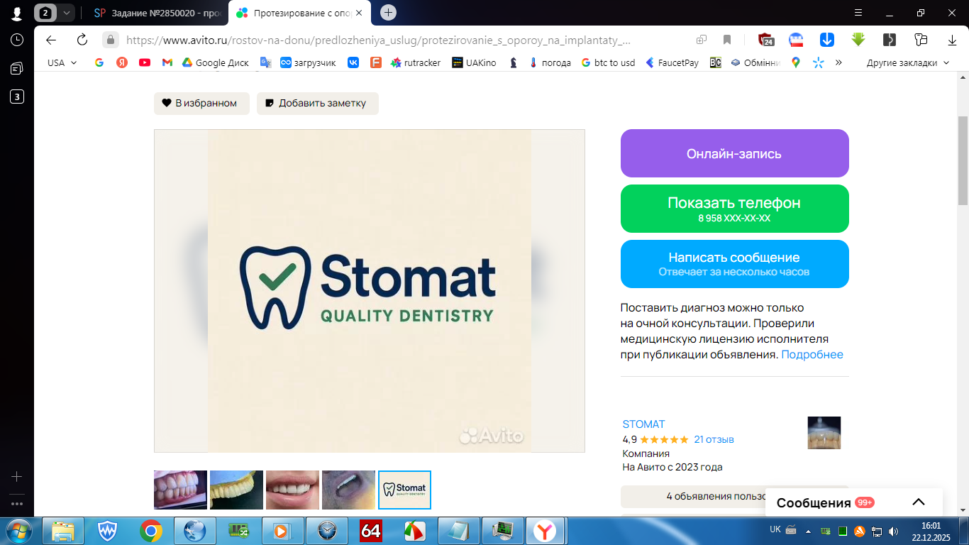The height and width of the screenshot is (545, 969).
Task: Show more bookmarks chevron
Action: click(x=839, y=62)
